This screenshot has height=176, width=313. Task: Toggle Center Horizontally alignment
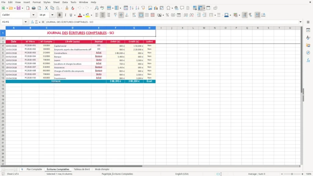(x=103, y=15)
